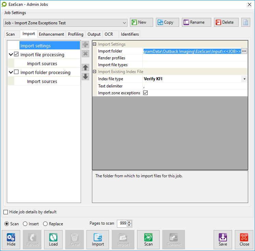Select the Insert radio option
Screen dimensions: 255x251
(25, 224)
